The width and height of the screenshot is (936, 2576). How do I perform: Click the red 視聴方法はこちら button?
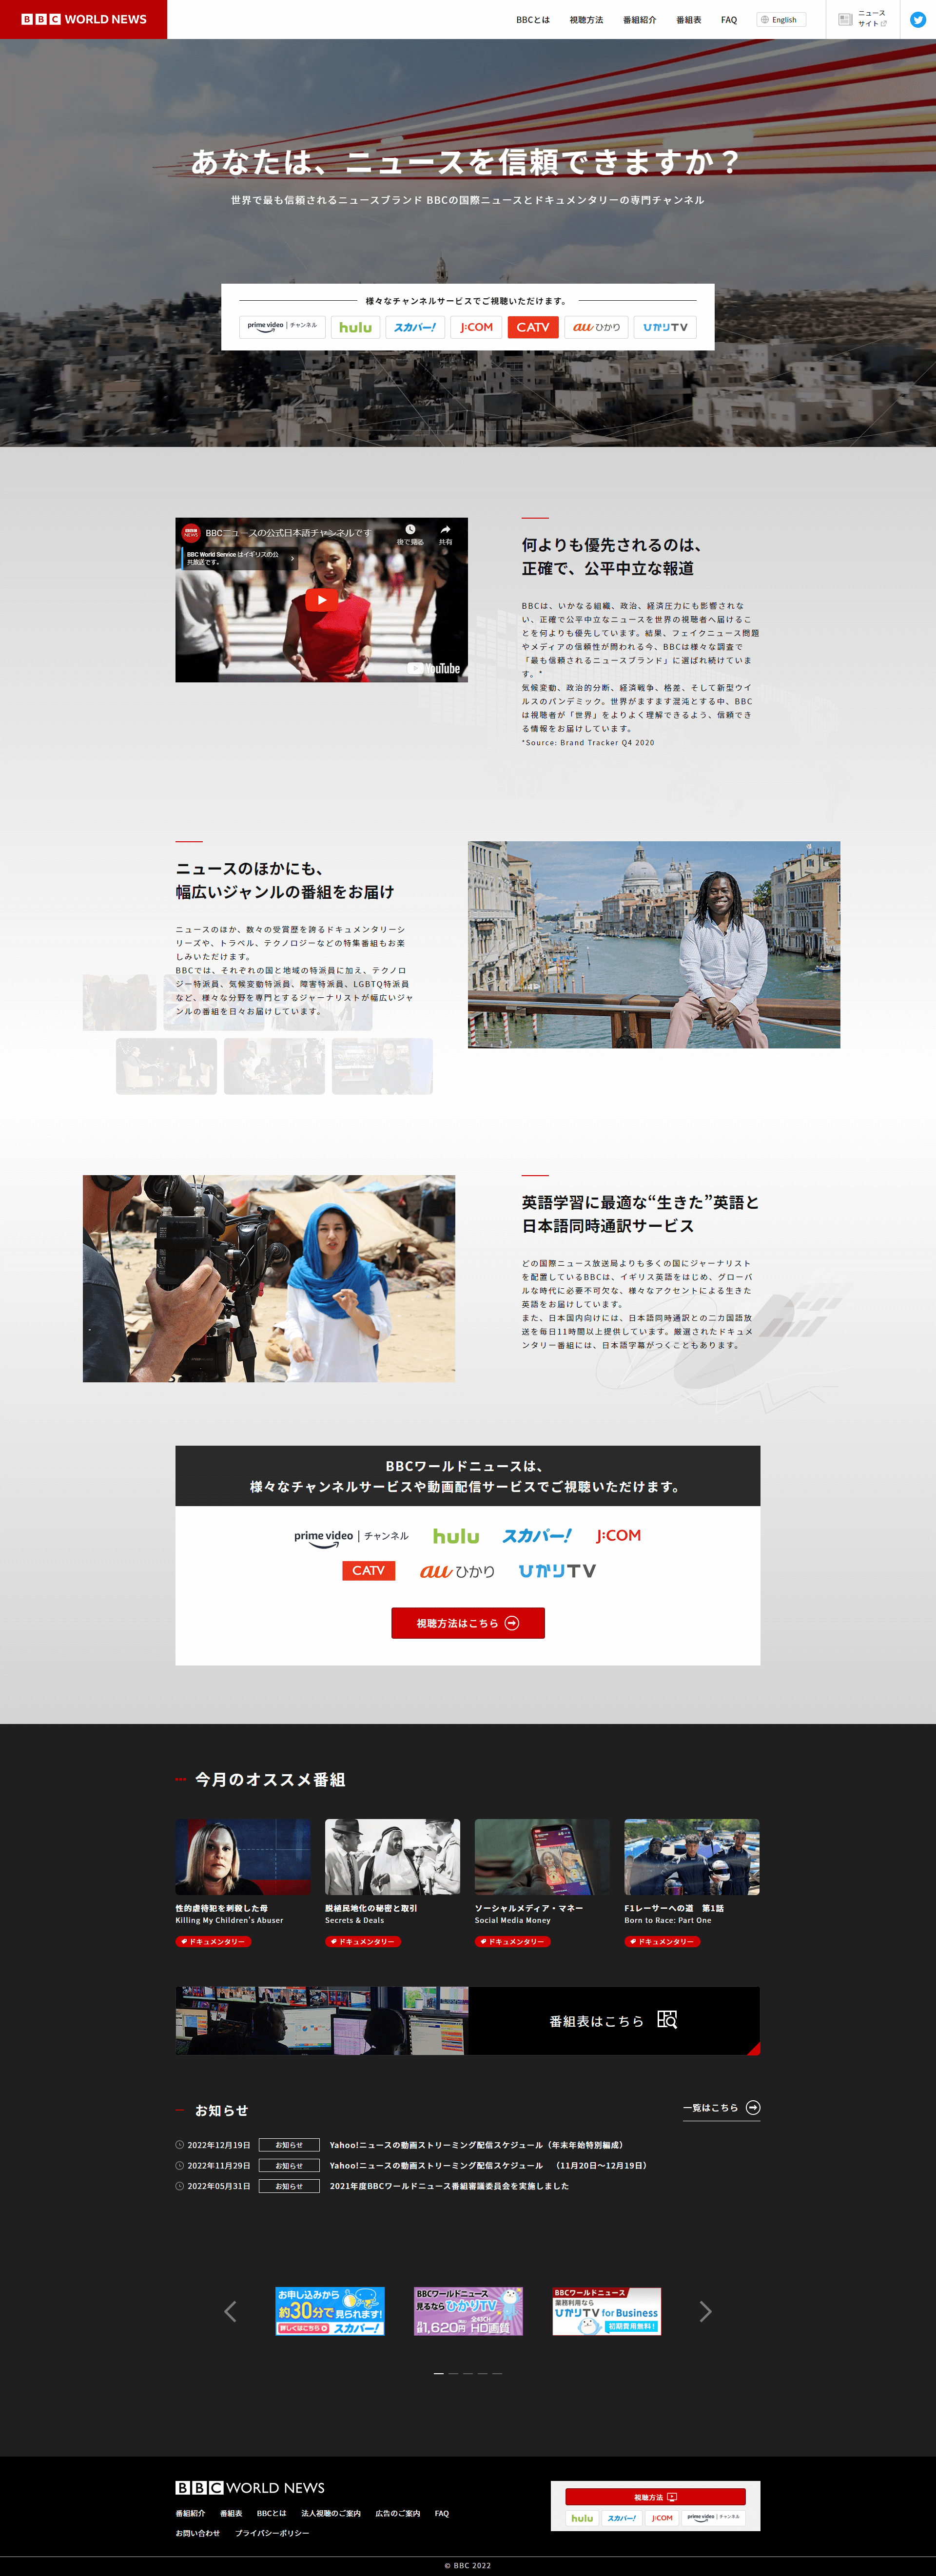[468, 1623]
